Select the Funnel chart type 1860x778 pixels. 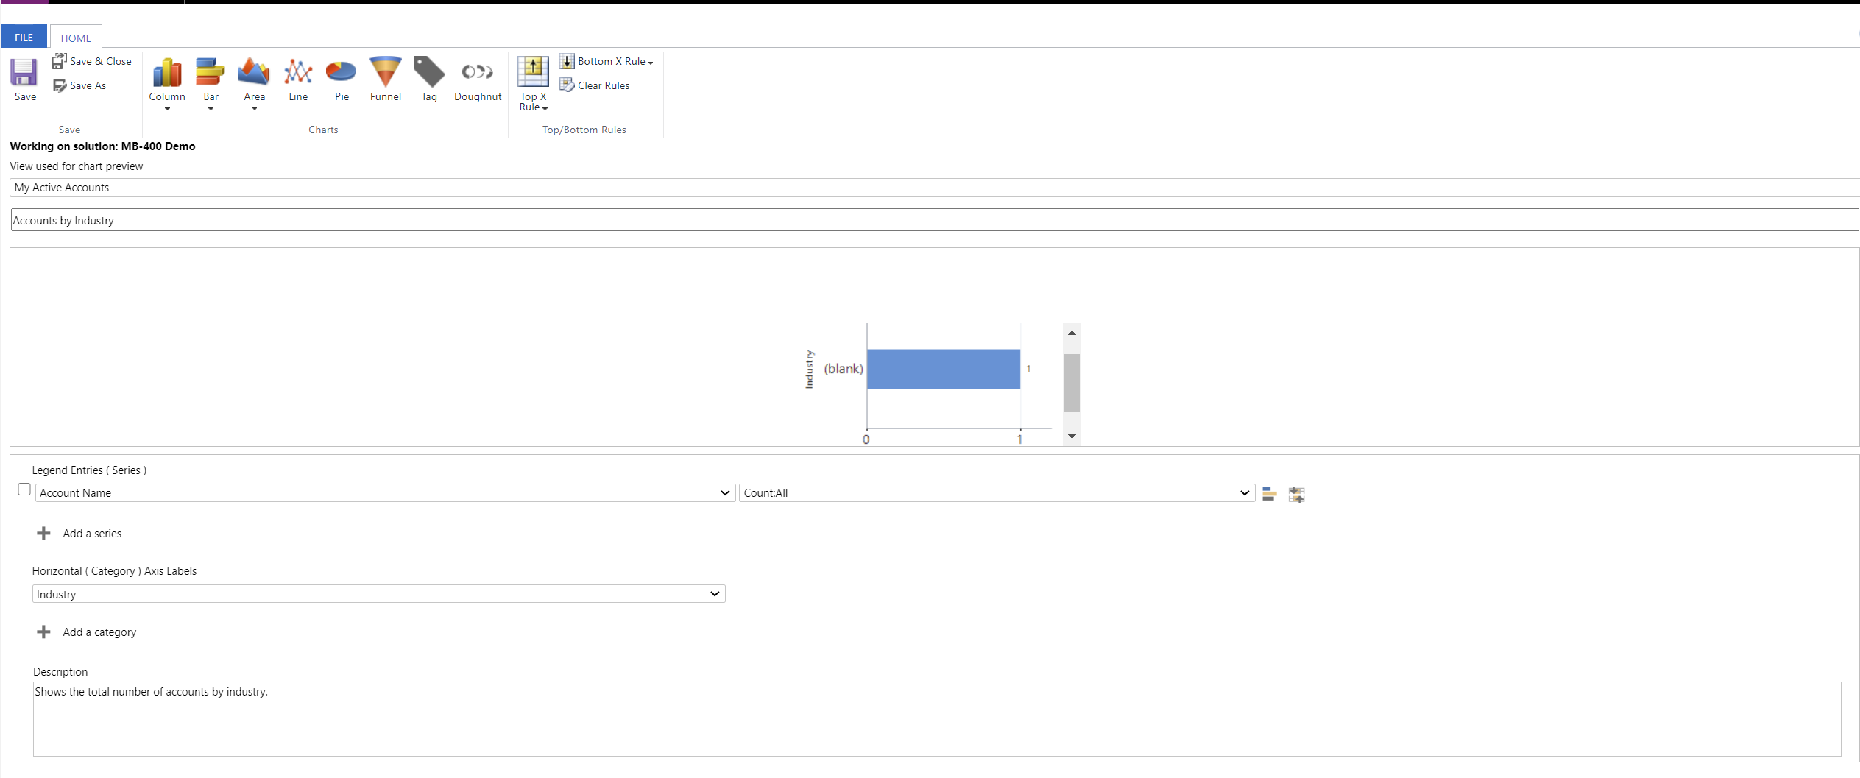386,79
